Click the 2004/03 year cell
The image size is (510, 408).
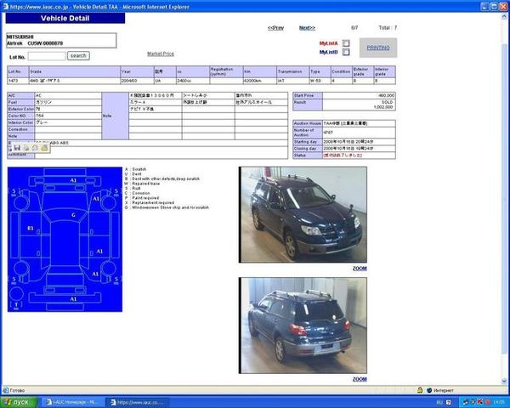click(x=137, y=81)
